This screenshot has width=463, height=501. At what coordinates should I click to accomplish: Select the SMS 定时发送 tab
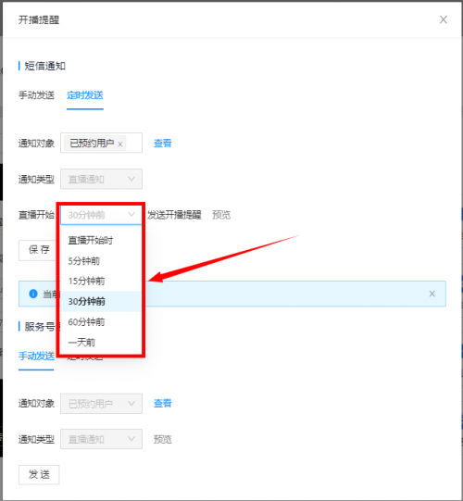pos(85,95)
